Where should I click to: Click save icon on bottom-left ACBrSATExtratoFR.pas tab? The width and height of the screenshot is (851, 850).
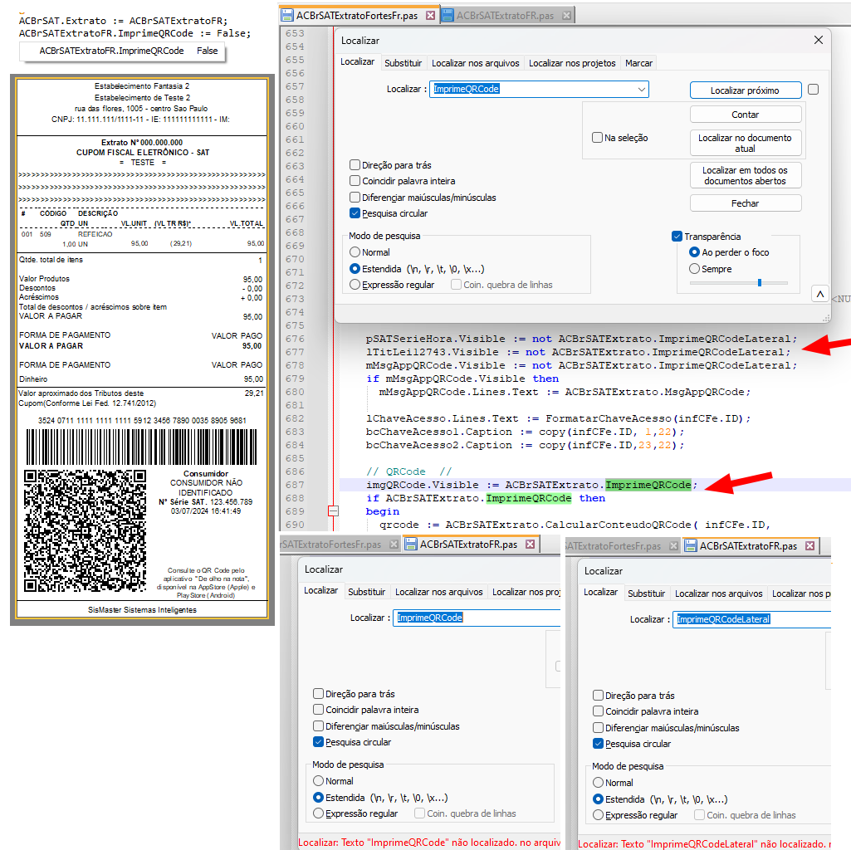click(x=411, y=544)
